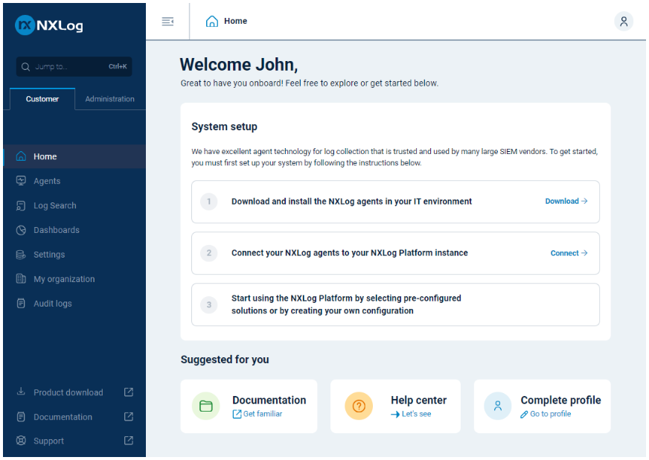Click the Complete profile card title
The width and height of the screenshot is (649, 460).
click(x=561, y=400)
